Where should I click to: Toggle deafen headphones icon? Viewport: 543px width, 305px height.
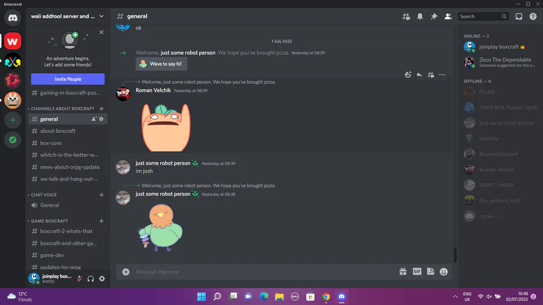point(91,278)
